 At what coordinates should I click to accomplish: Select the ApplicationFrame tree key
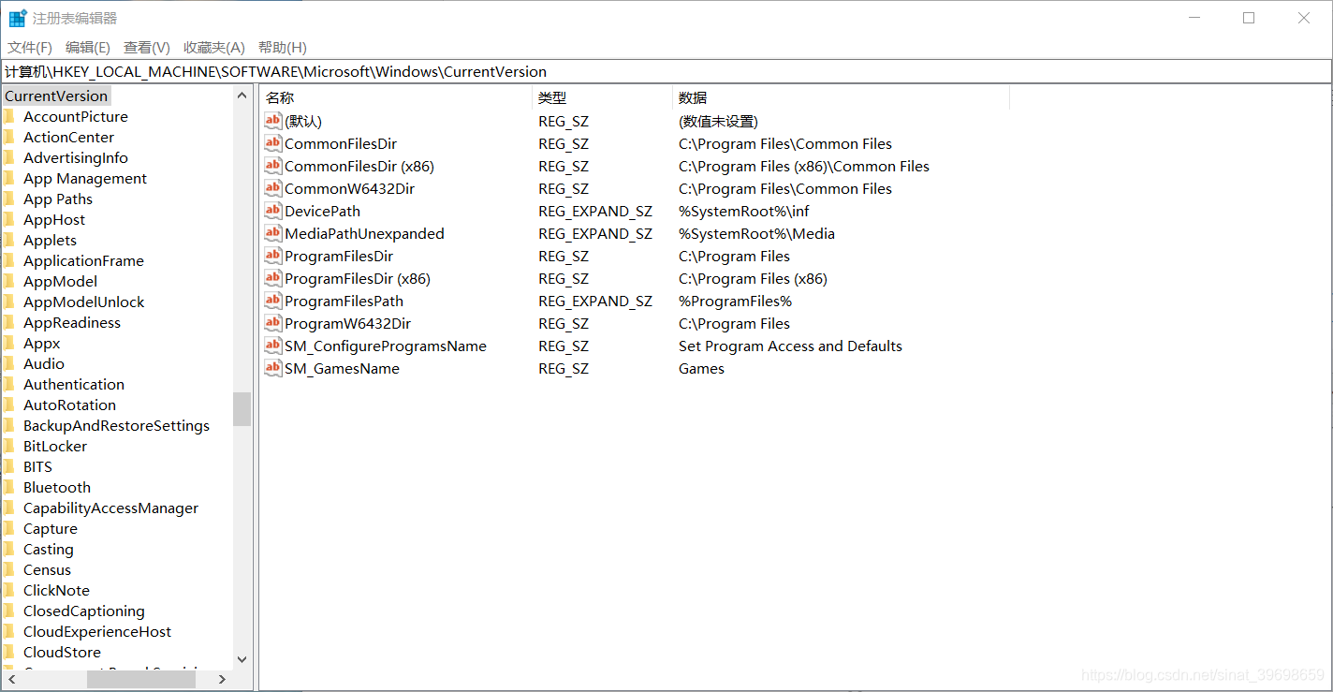coord(83,260)
